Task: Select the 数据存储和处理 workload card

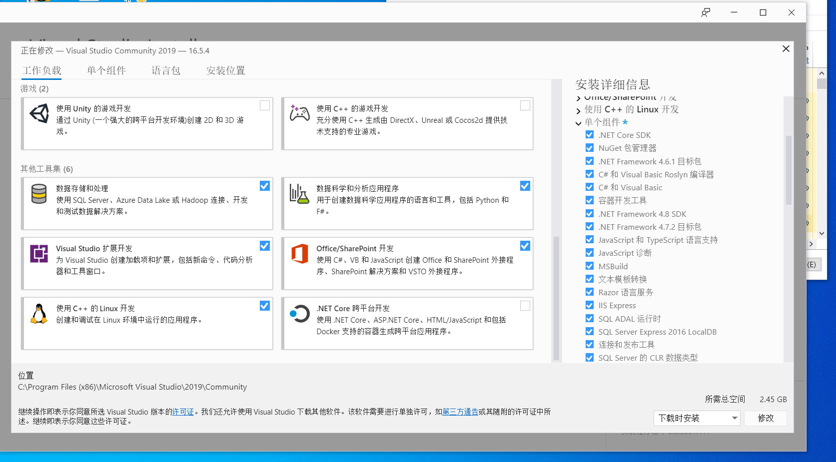Action: (147, 203)
